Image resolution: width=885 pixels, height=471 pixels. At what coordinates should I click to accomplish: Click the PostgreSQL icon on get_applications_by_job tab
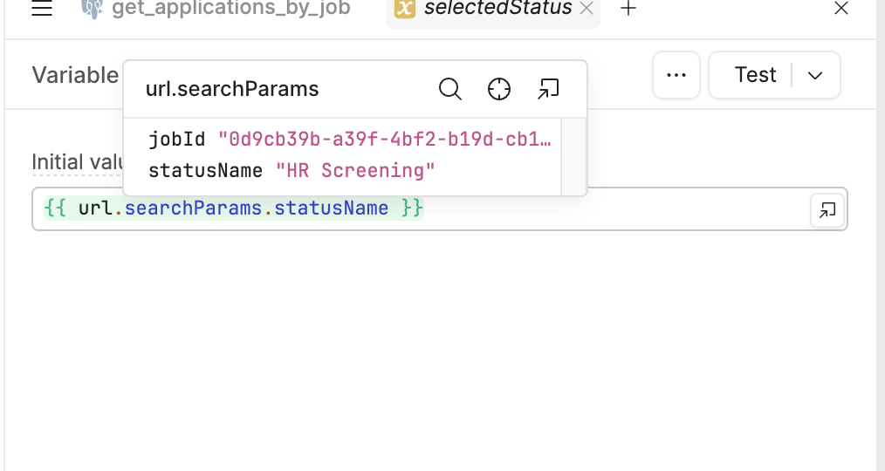(x=92, y=9)
